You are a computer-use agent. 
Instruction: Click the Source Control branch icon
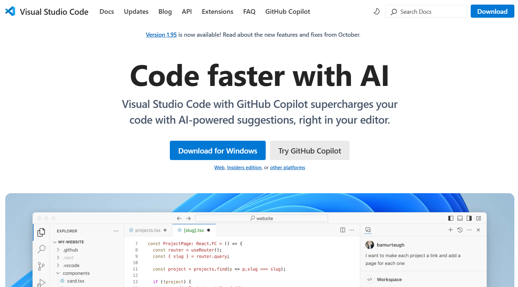tap(41, 266)
